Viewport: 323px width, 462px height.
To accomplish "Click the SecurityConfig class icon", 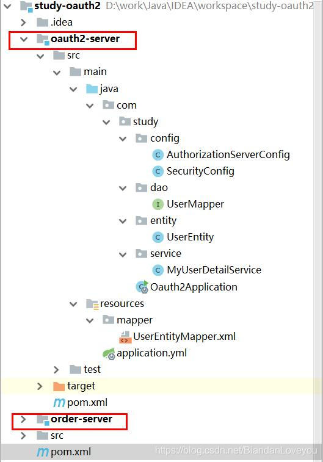I will 158,171.
